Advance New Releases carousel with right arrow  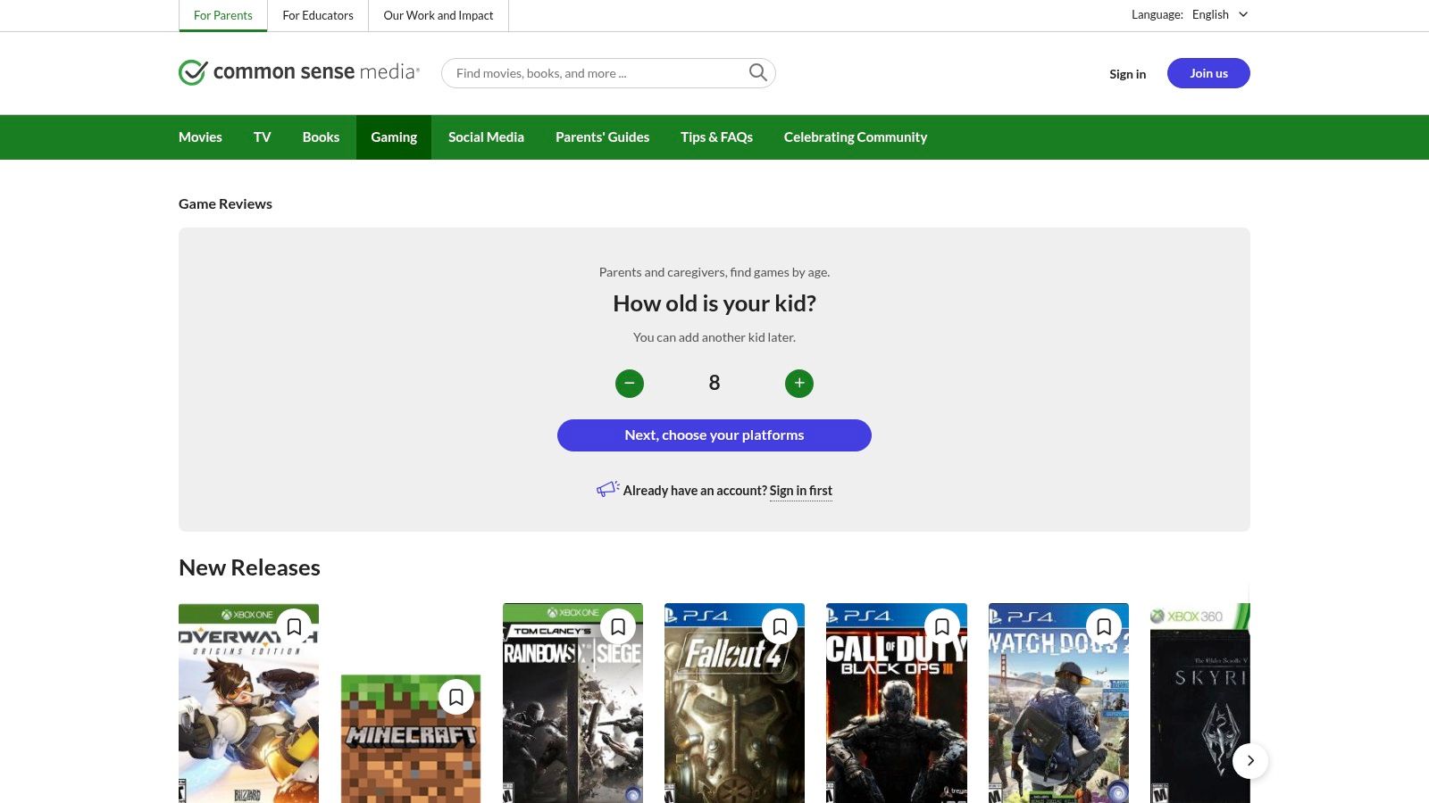tap(1250, 760)
